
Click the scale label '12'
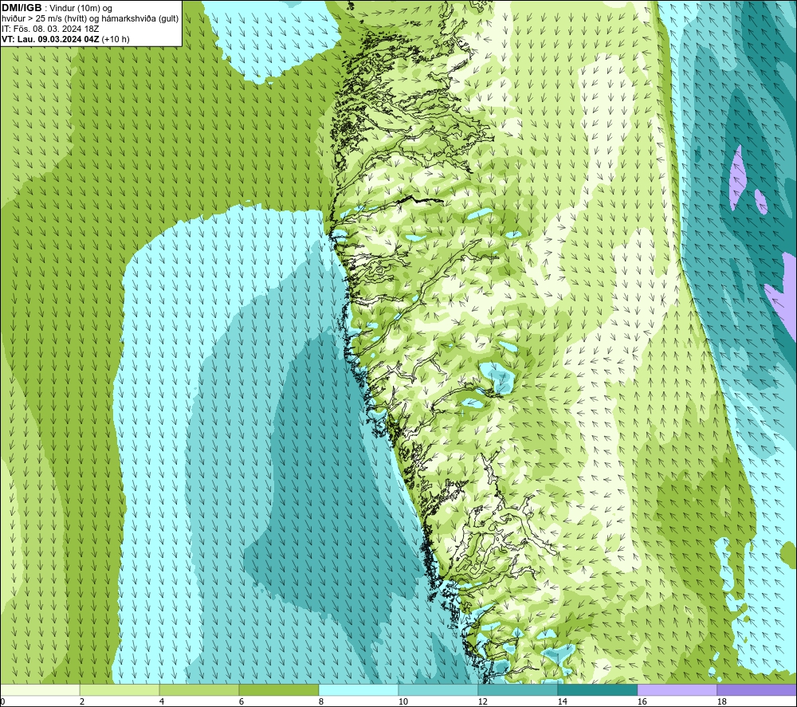click(x=482, y=701)
